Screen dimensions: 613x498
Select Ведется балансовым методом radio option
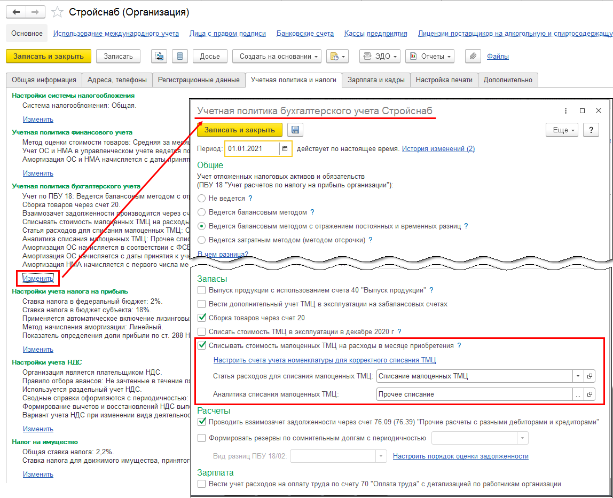(x=202, y=212)
